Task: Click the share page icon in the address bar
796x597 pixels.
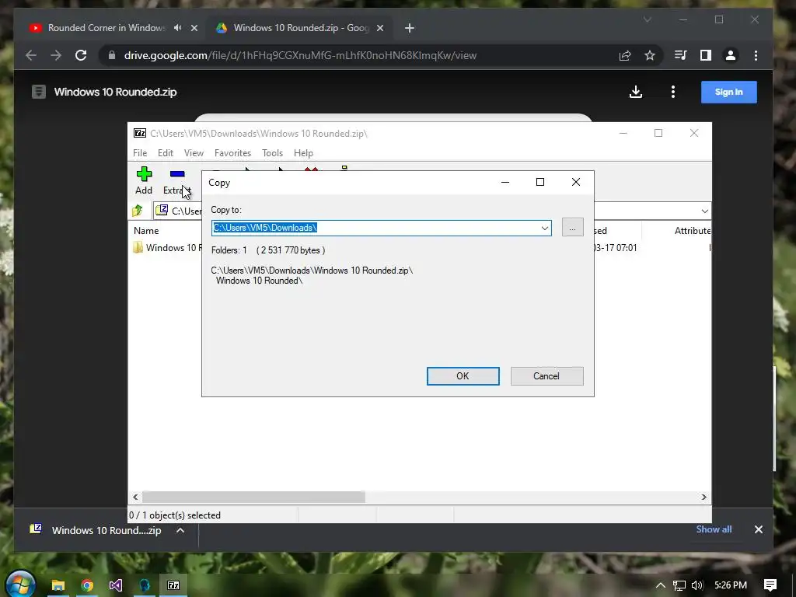Action: coord(625,55)
